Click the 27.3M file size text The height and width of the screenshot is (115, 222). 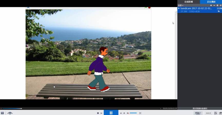(x=184, y=11)
